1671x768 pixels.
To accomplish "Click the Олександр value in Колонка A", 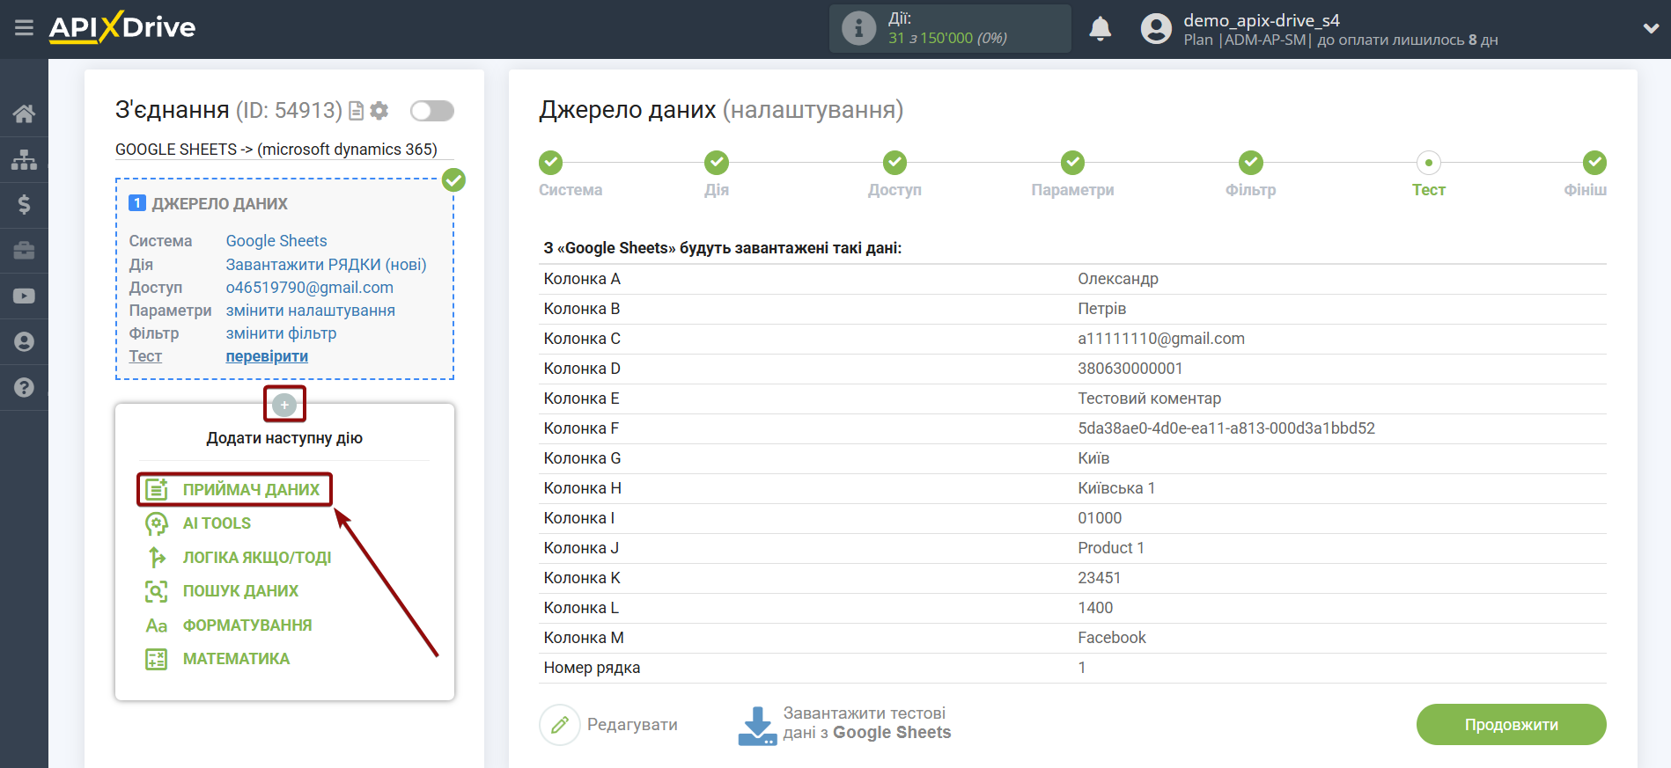I will 1118,279.
